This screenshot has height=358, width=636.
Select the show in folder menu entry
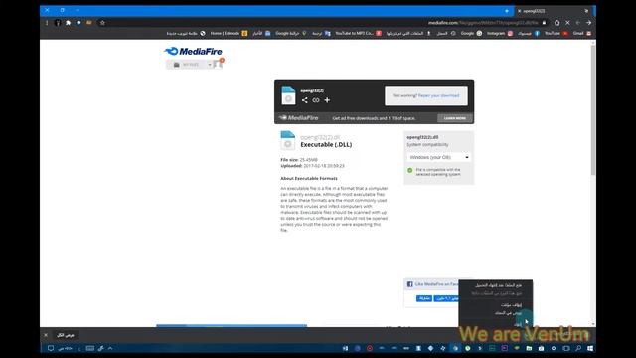pos(496,313)
